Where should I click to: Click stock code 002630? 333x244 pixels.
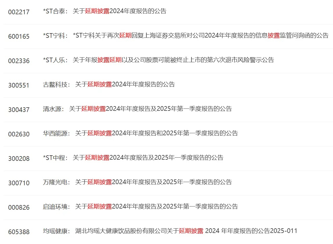19,134
